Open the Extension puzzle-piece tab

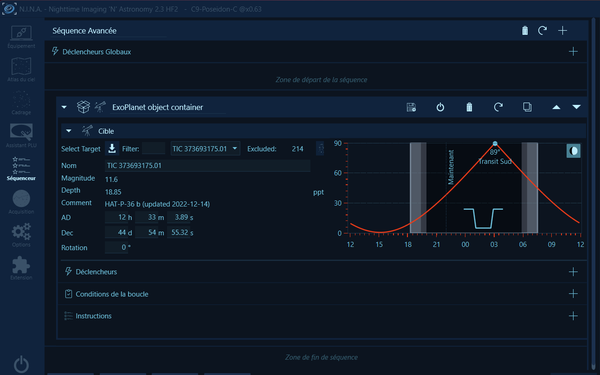click(21, 268)
